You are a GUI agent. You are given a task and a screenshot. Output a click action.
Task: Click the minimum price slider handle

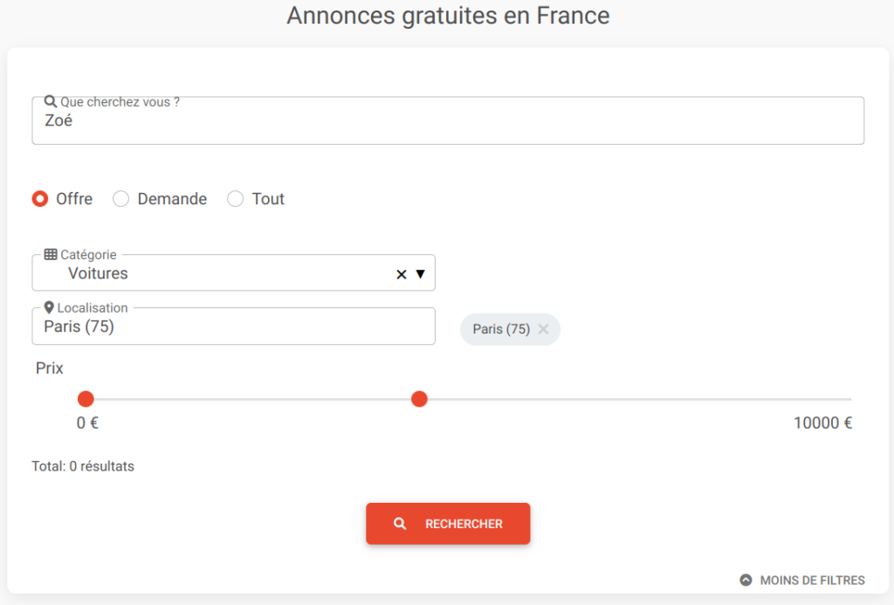(x=86, y=399)
